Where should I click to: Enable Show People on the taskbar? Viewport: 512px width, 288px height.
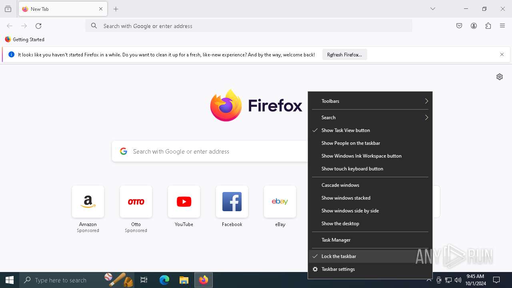370,143
